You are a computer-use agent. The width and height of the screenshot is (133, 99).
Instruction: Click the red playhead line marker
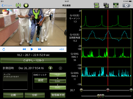tap(108, 48)
